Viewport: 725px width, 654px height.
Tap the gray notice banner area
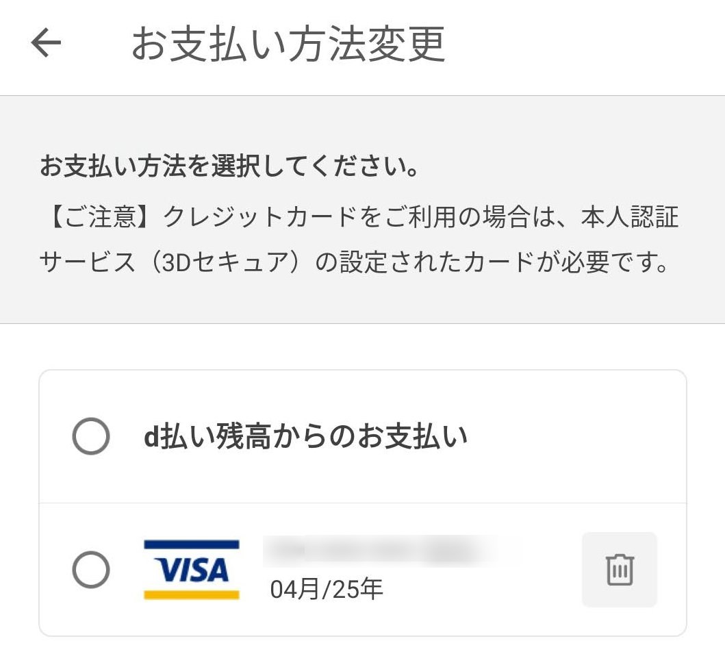click(363, 210)
